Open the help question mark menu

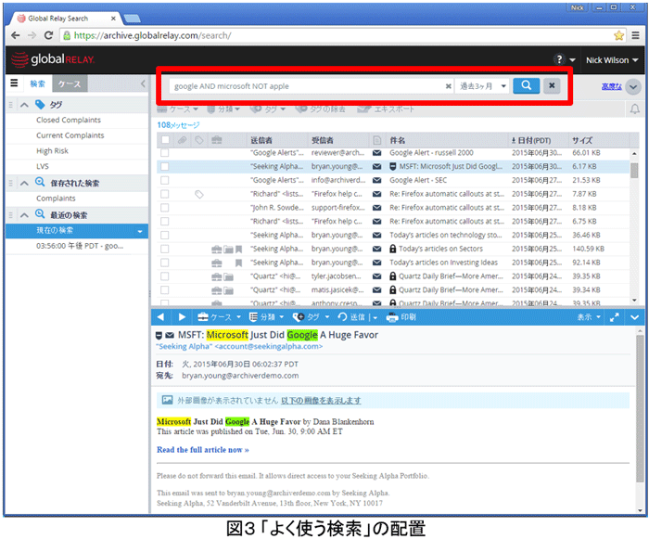[x=565, y=59]
